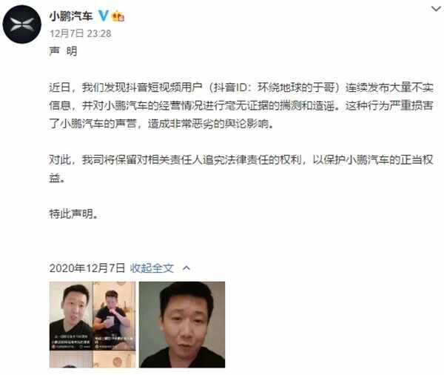Click the top-left frame of collage thumbnail

pos(71,316)
